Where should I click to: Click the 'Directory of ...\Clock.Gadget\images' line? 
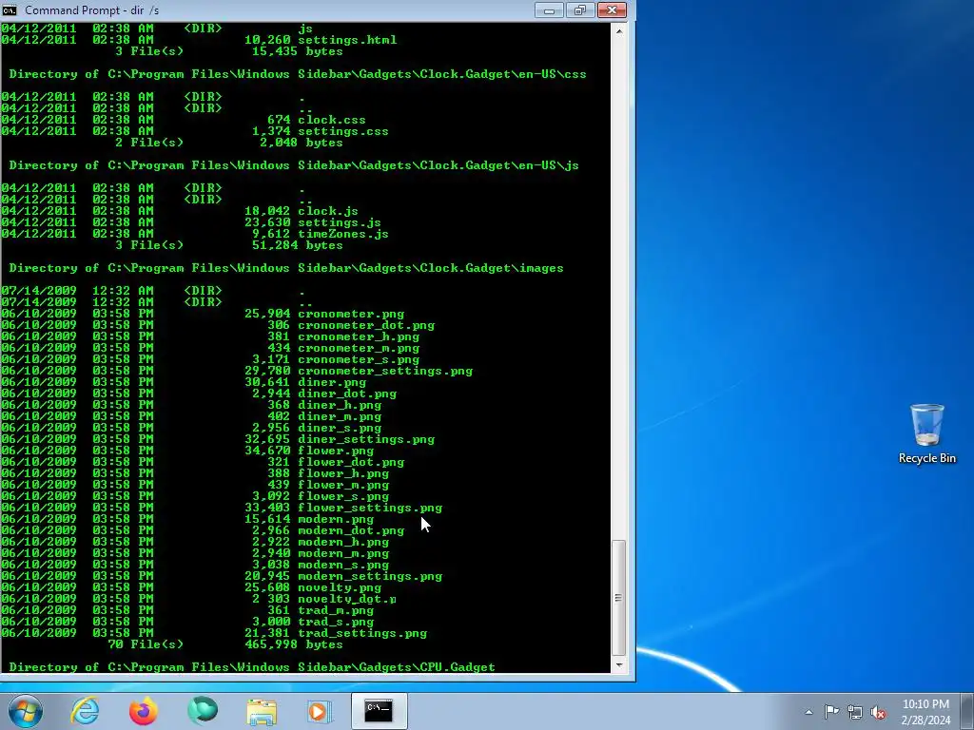tap(285, 268)
